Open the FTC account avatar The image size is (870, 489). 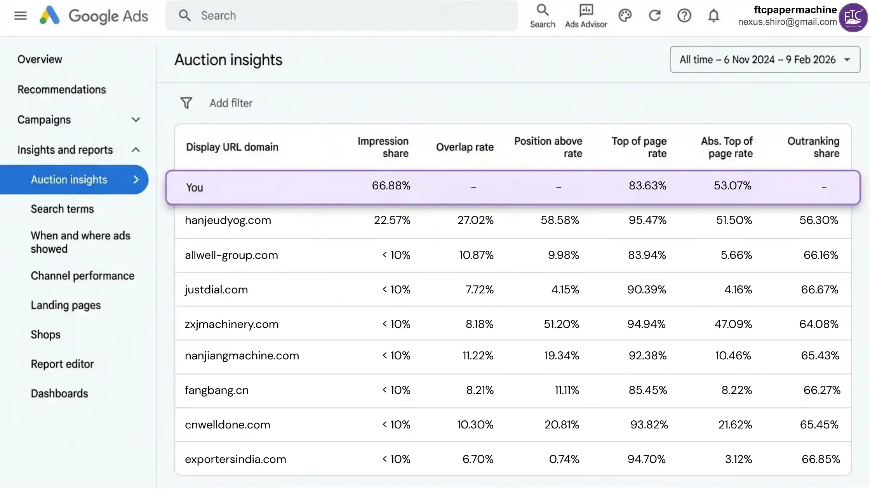pos(853,17)
